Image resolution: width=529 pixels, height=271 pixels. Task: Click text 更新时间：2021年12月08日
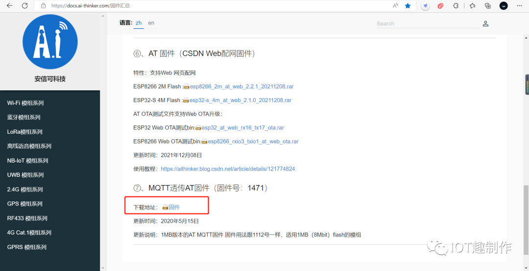pos(168,155)
